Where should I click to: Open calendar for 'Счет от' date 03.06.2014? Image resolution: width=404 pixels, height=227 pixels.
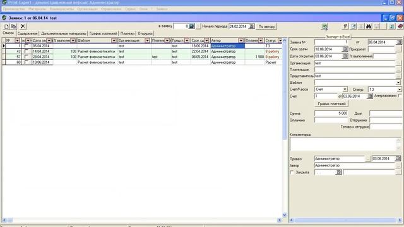pos(370,96)
